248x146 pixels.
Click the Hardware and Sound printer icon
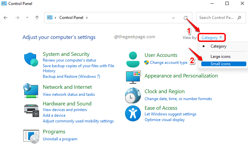31,109
